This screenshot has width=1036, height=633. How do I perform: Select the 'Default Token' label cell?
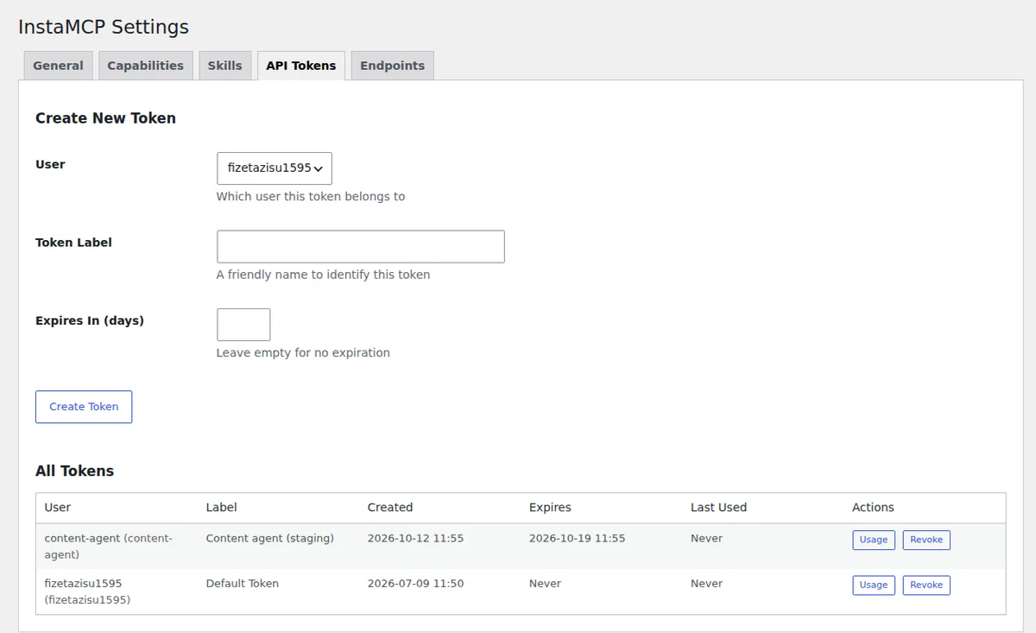[242, 584]
